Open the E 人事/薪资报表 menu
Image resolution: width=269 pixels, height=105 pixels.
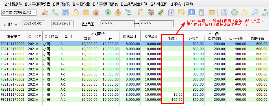(105, 4)
